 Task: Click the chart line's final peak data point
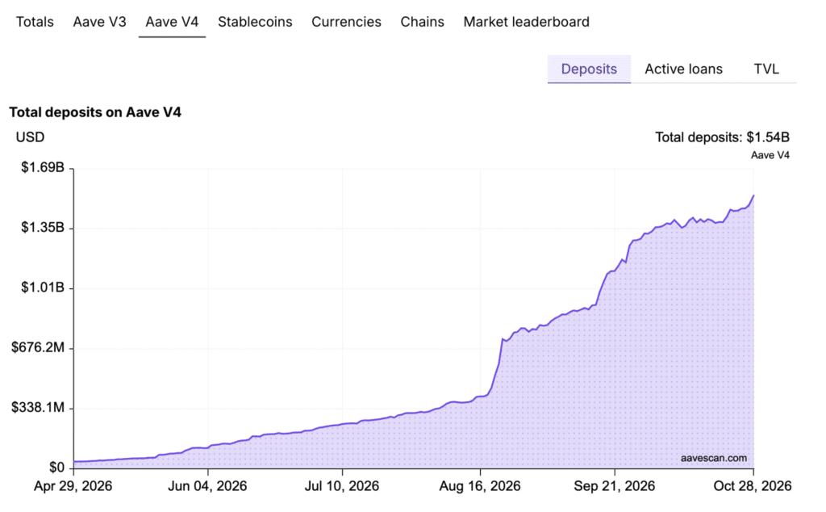[x=753, y=195]
